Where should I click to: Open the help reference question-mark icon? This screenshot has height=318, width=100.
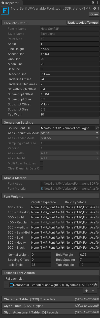point(95,8)
